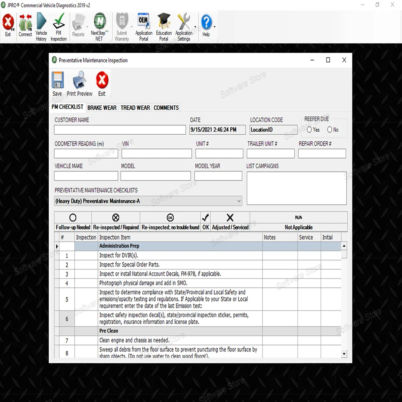Launch NextStep NET from the toolbar
This screenshot has height=402, width=402.
[x=99, y=21]
